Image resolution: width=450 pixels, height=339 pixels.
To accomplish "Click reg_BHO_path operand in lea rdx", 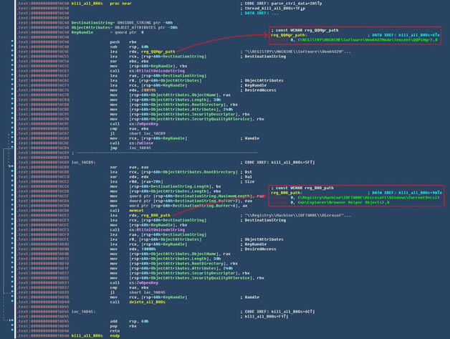I will (155, 215).
